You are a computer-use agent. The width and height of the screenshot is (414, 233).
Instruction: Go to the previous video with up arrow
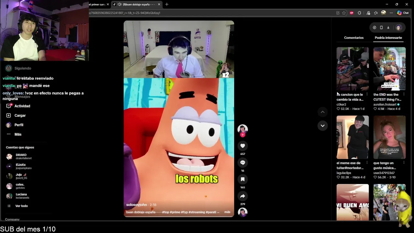click(x=322, y=112)
